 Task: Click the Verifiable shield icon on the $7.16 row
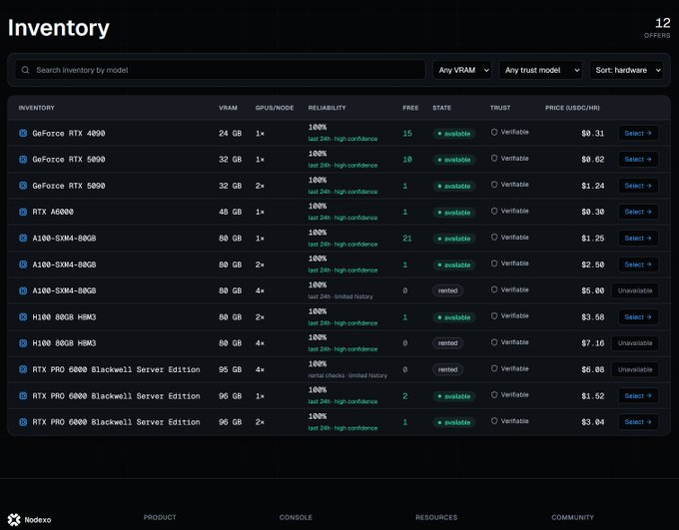point(494,342)
